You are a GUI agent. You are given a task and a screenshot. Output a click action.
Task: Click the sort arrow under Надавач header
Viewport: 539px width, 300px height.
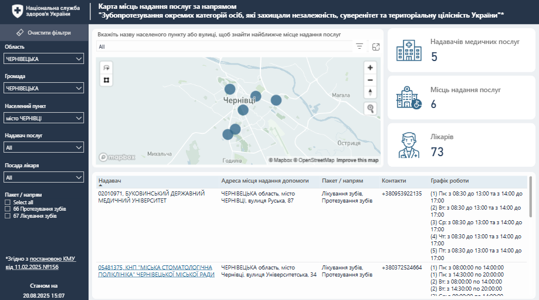tap(100, 186)
